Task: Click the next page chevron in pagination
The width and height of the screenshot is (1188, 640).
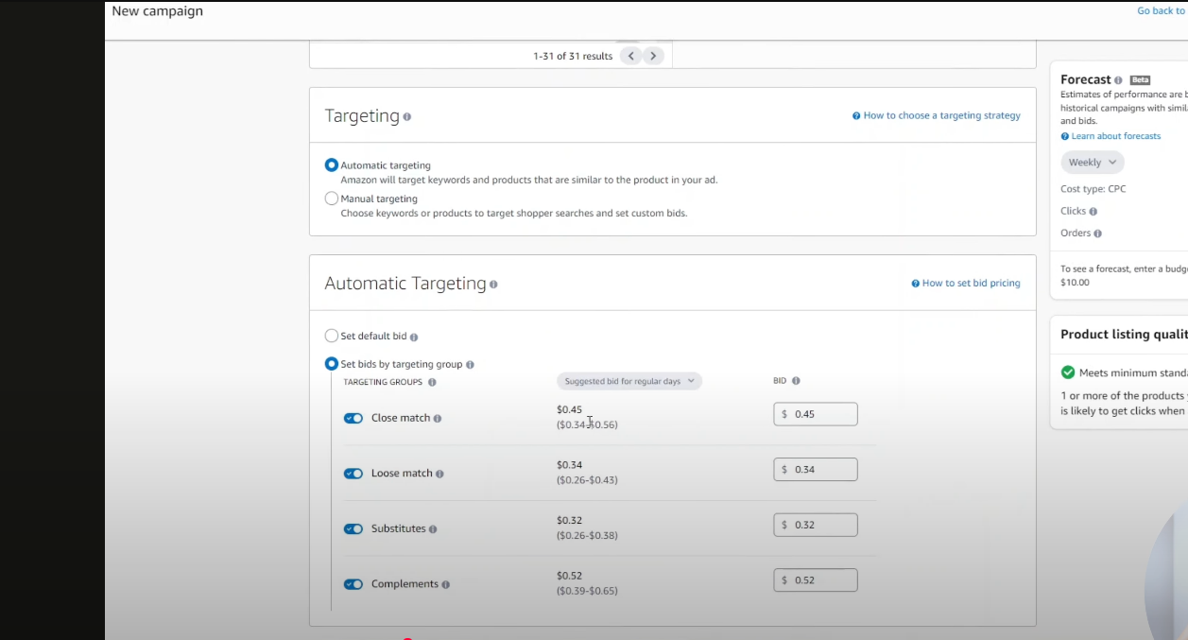Action: (653, 56)
